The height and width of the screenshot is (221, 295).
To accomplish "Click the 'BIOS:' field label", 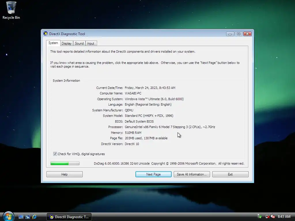I will pyautogui.click(x=119, y=121).
